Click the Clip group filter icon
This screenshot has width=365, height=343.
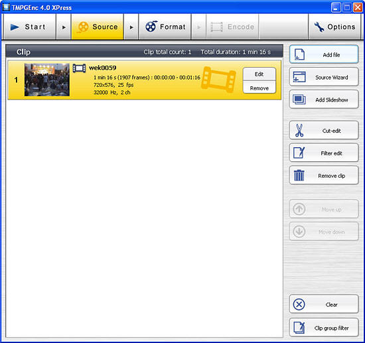click(x=299, y=328)
